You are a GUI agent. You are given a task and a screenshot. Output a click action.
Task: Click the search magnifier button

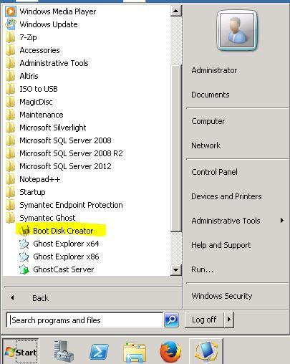point(171,320)
